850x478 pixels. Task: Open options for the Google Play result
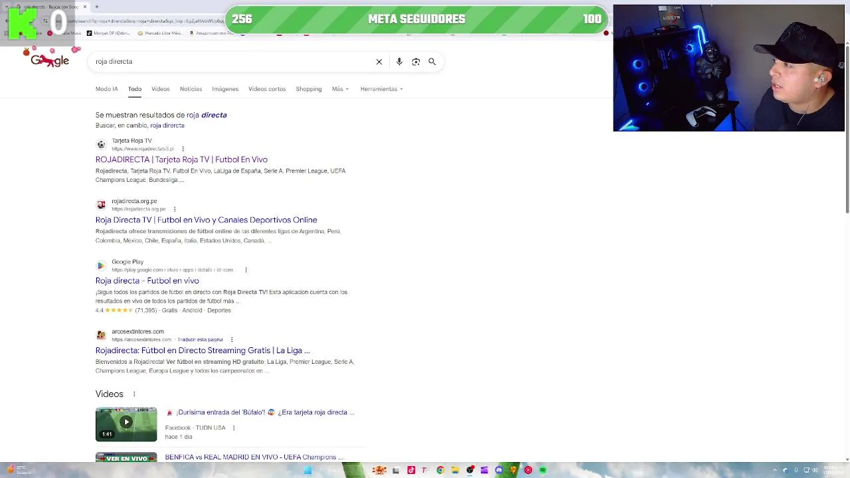(246, 270)
